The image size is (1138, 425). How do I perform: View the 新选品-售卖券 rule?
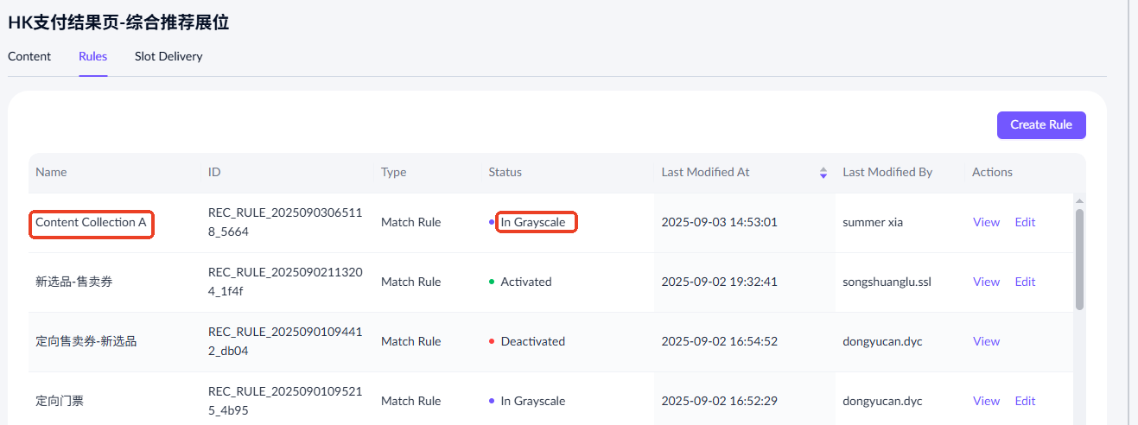pyautogui.click(x=986, y=282)
